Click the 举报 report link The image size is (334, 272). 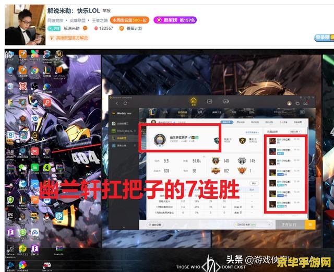(106, 10)
